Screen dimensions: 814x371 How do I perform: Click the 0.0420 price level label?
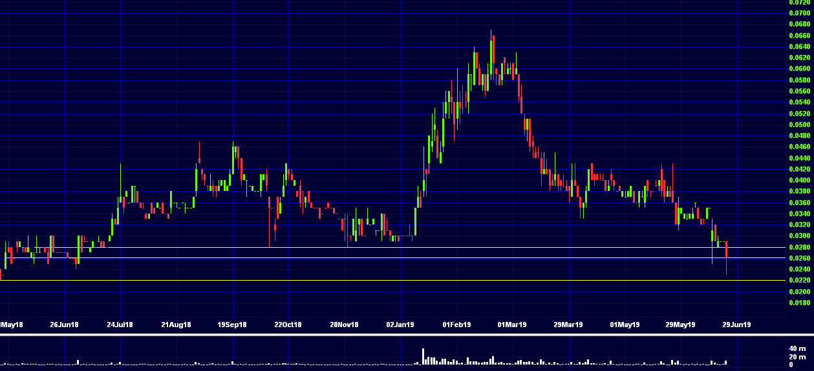coord(800,169)
